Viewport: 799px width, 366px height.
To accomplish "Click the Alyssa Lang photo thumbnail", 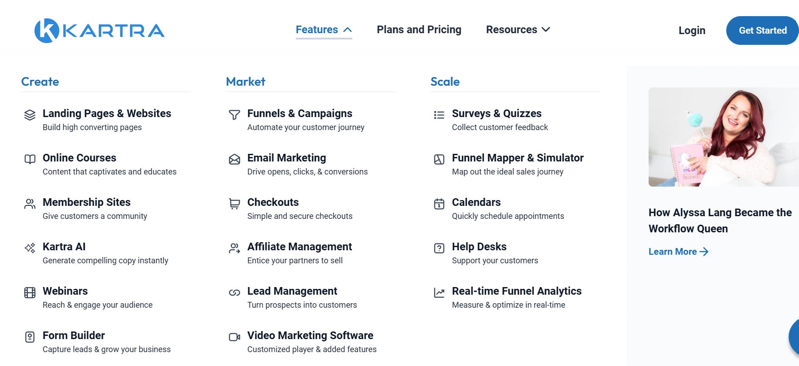I will click(x=724, y=137).
